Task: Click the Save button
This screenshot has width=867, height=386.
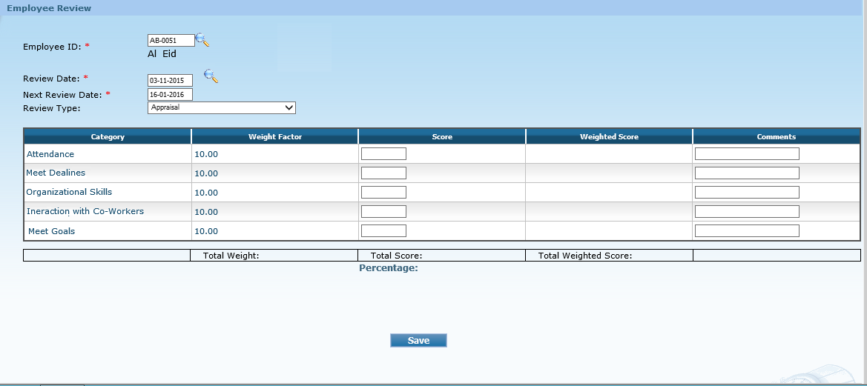Action: [x=418, y=341]
